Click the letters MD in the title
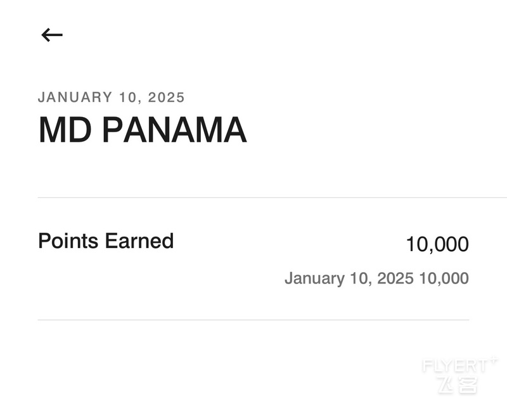 click(65, 130)
